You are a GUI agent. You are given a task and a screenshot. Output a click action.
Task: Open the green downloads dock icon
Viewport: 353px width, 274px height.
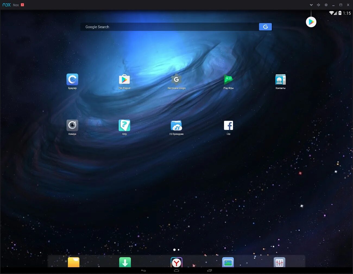[125, 262]
